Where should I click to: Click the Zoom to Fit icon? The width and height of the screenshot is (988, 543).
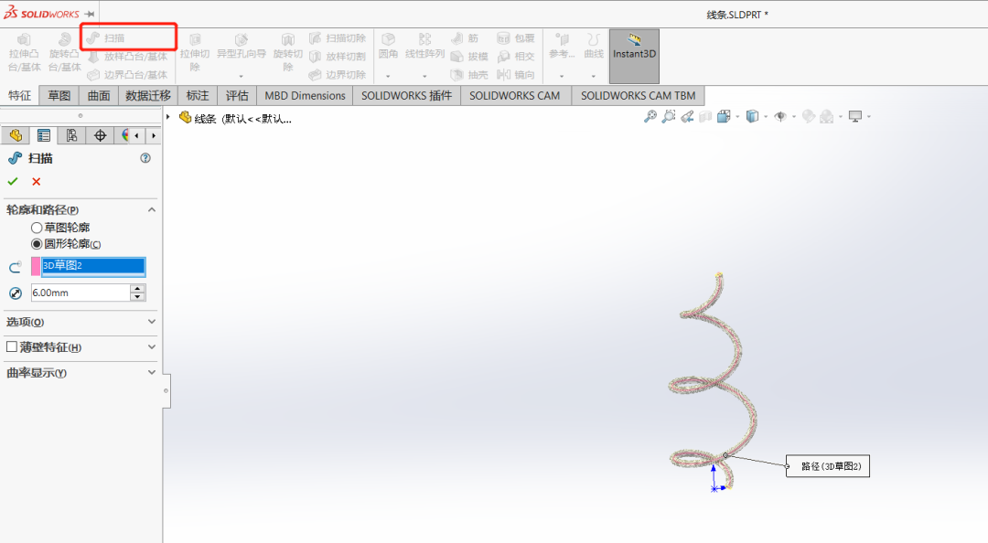(650, 116)
